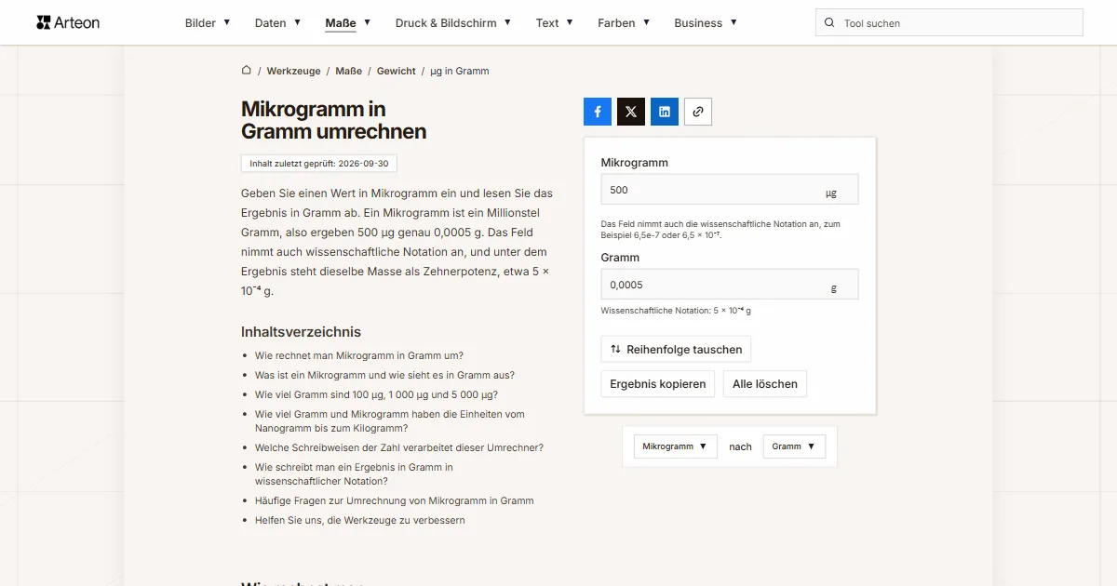Click Ergebnis kopieren button

658,384
